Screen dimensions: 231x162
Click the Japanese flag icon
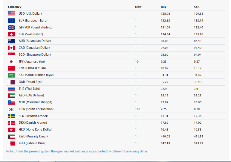coord(11,61)
